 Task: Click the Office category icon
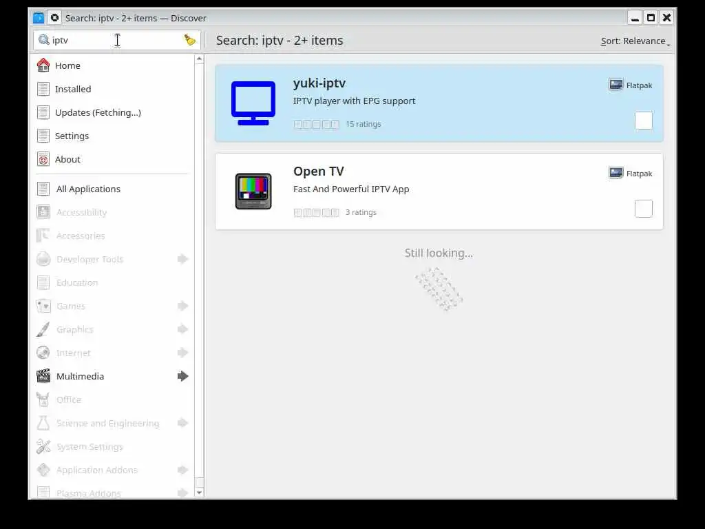click(x=43, y=399)
